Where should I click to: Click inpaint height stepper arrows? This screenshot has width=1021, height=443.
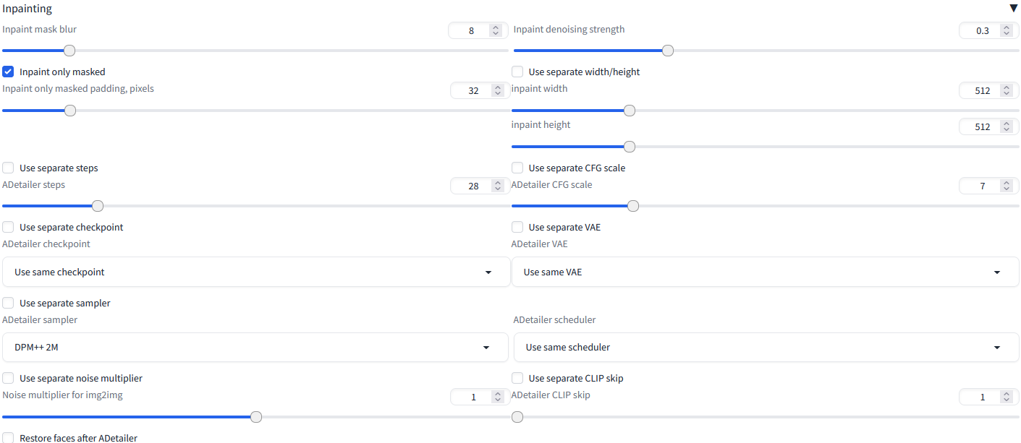(1006, 126)
